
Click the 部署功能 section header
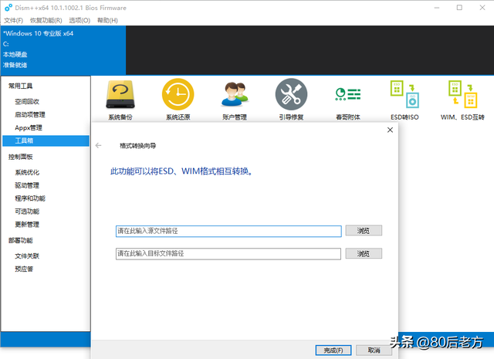tap(21, 240)
